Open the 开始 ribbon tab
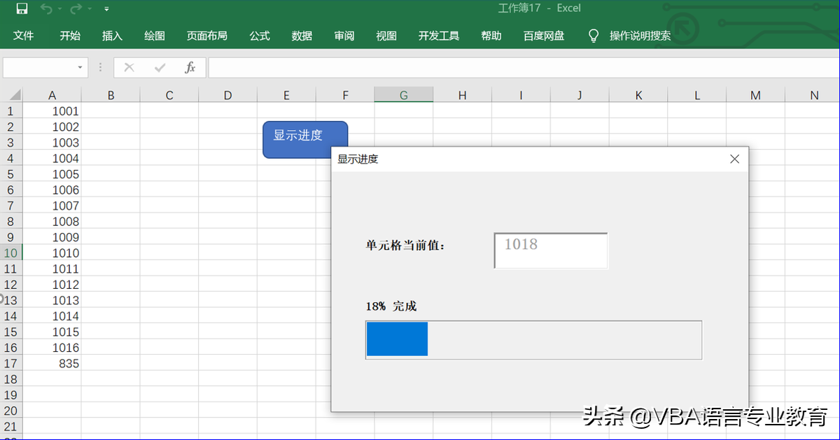This screenshot has width=840, height=440. coord(70,36)
